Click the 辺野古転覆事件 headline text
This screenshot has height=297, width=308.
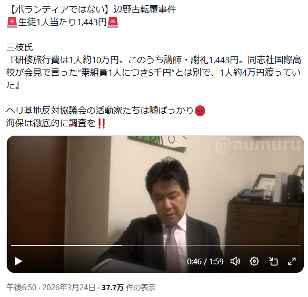coord(145,9)
